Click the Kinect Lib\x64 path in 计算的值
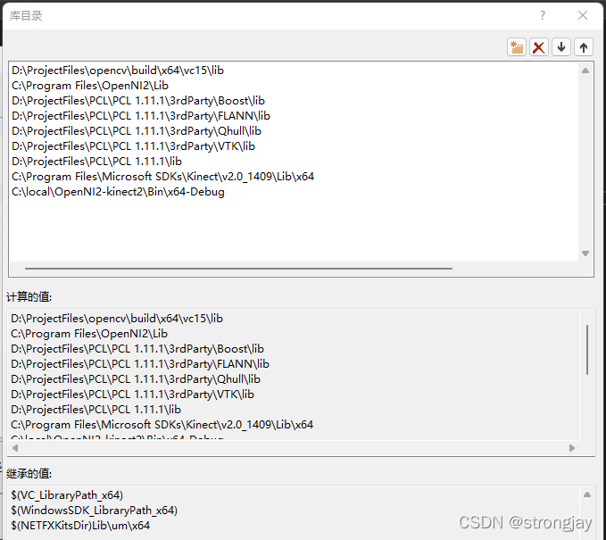Viewport: 606px width, 540px height. [162, 425]
